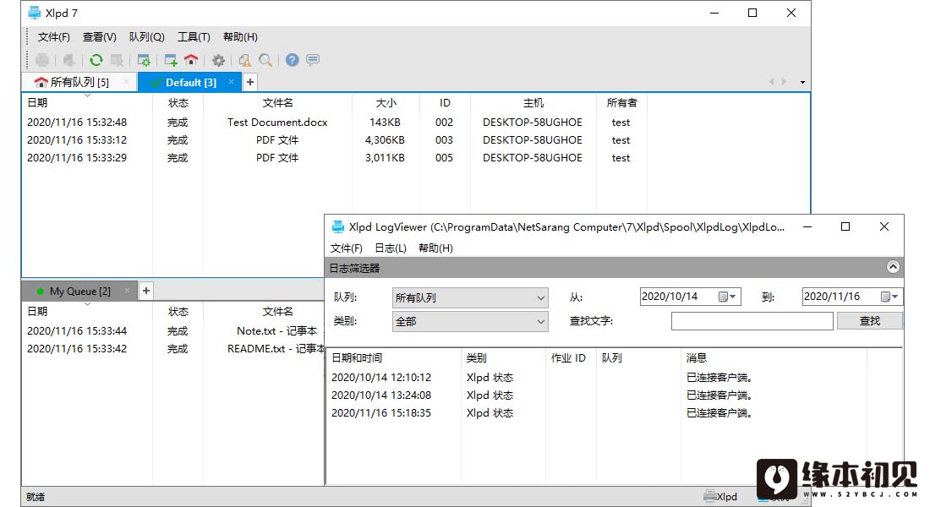Open the 队列 dropdown showing 所有队列
This screenshot has width=930, height=507.
[470, 297]
